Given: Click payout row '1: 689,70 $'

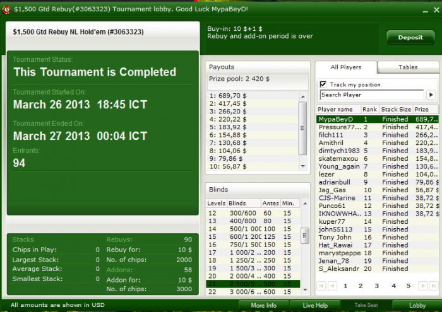Looking at the screenshot, I should 253,96.
